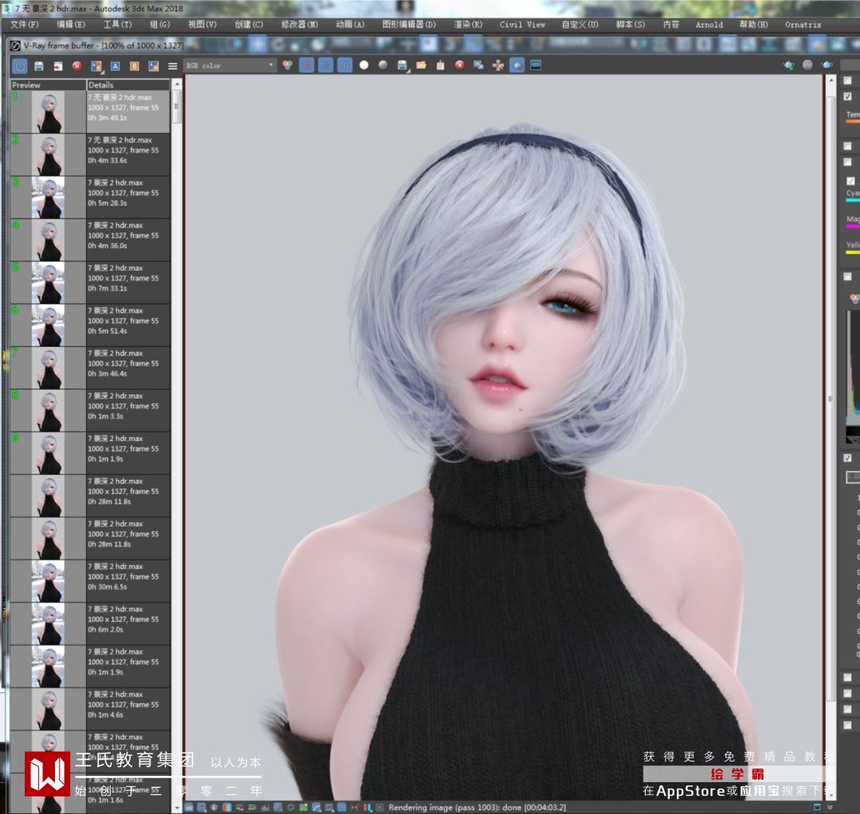Open the Civil View menu
This screenshot has width=860, height=814.
(x=522, y=25)
